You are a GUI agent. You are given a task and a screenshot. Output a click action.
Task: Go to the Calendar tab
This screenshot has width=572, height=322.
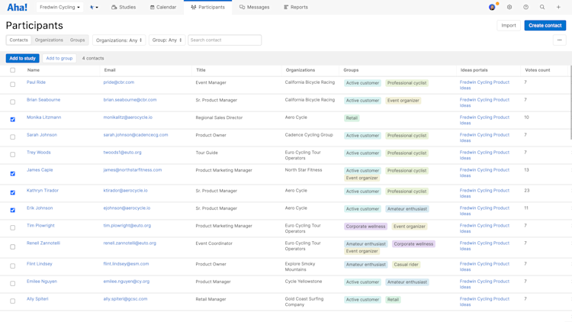pyautogui.click(x=163, y=7)
